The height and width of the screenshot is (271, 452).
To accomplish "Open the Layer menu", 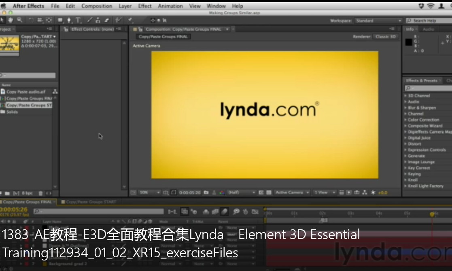I will [125, 6].
